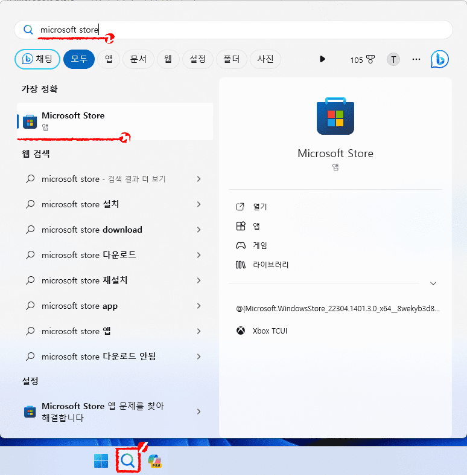Open Microsoft Store best match result
The image size is (467, 475).
115,121
